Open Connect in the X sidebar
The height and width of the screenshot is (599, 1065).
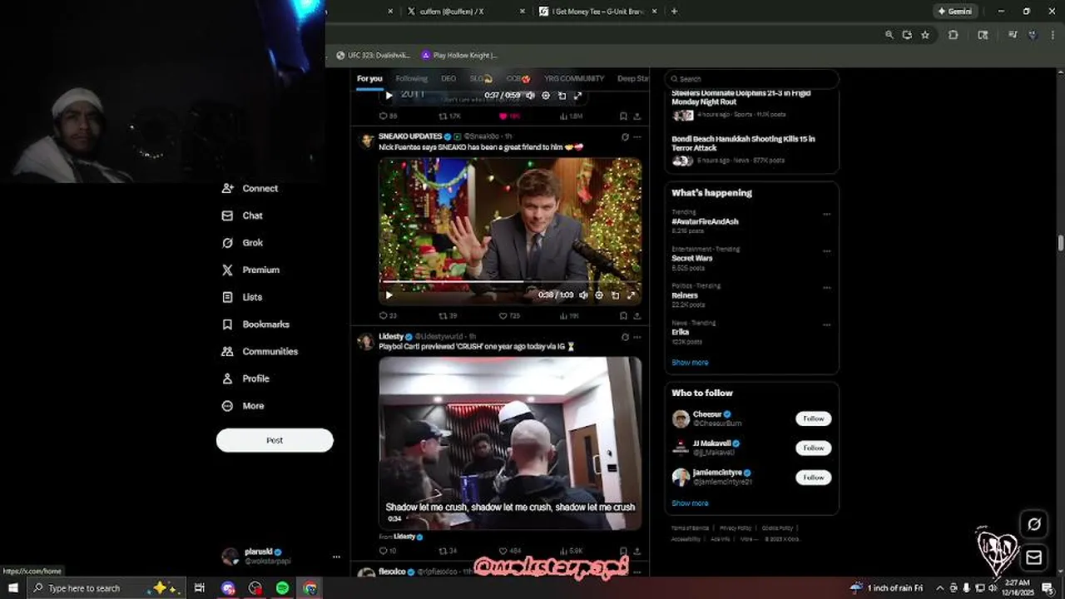tap(250, 188)
